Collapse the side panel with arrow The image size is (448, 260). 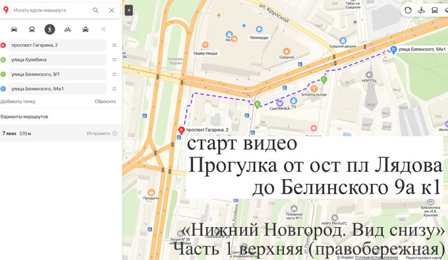129,11
